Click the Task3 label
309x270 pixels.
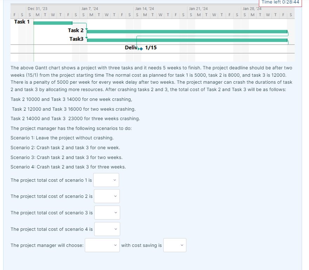(76, 39)
